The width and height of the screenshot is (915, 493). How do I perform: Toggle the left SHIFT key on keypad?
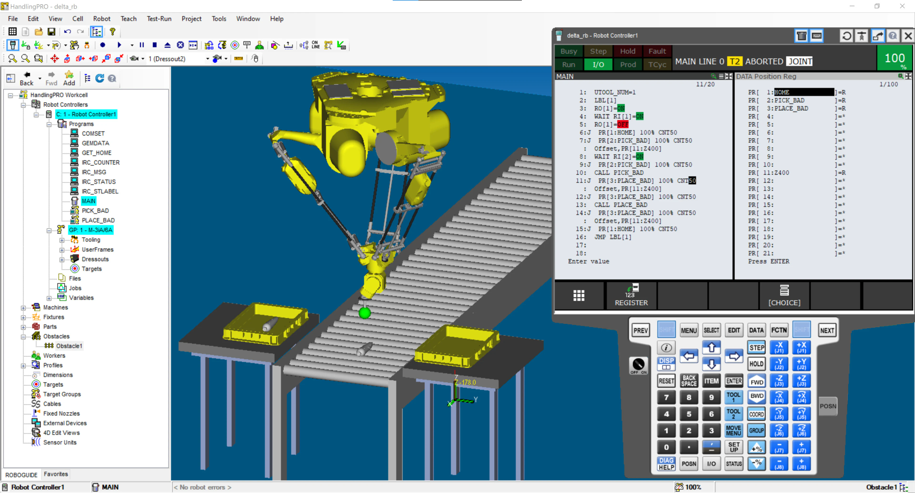(x=666, y=330)
